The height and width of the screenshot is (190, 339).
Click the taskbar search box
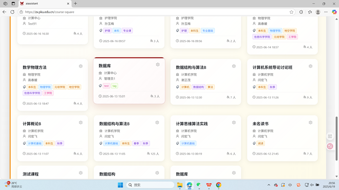click(x=150, y=185)
